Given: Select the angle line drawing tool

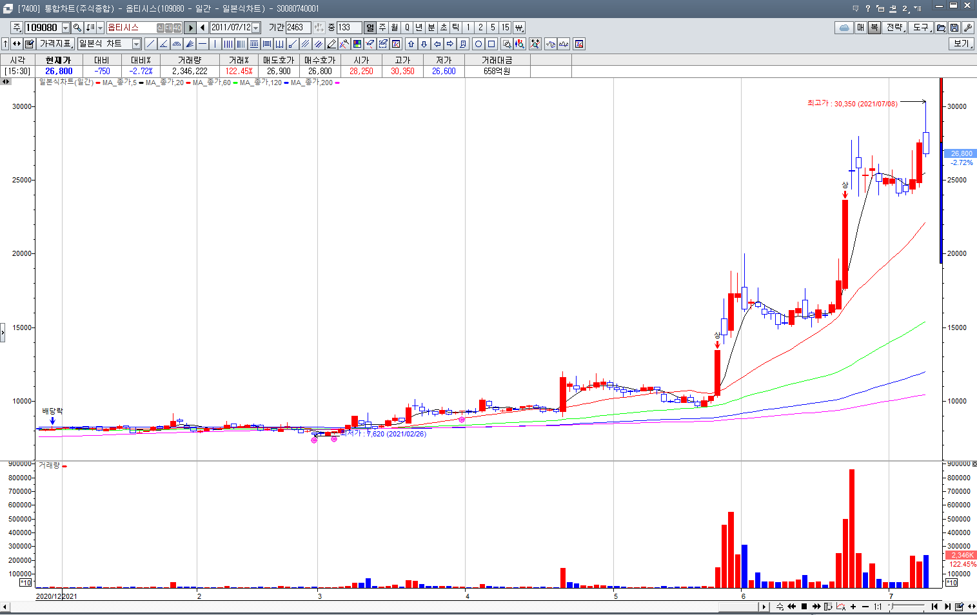Looking at the screenshot, I should 163,44.
